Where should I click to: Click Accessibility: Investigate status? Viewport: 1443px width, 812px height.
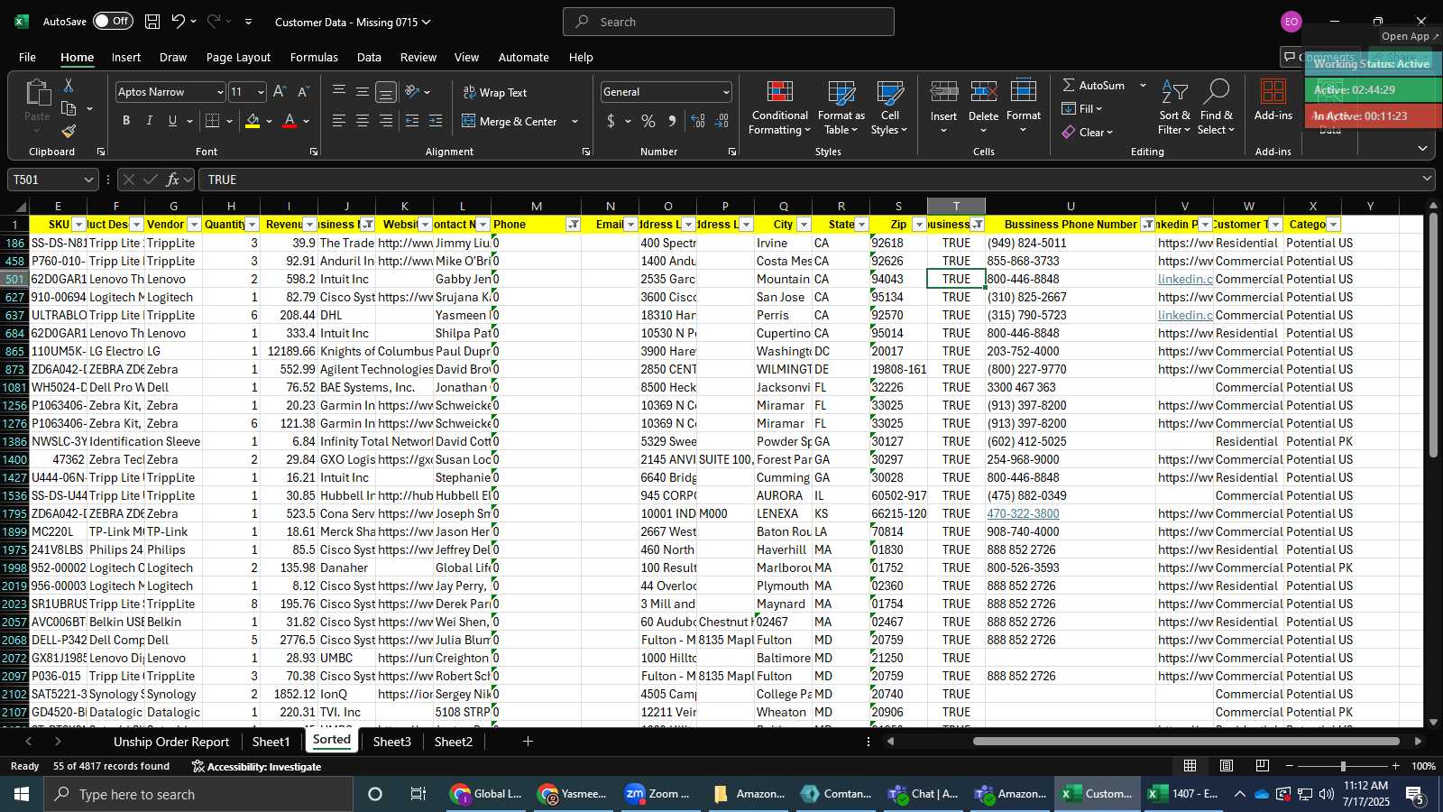[x=256, y=766]
